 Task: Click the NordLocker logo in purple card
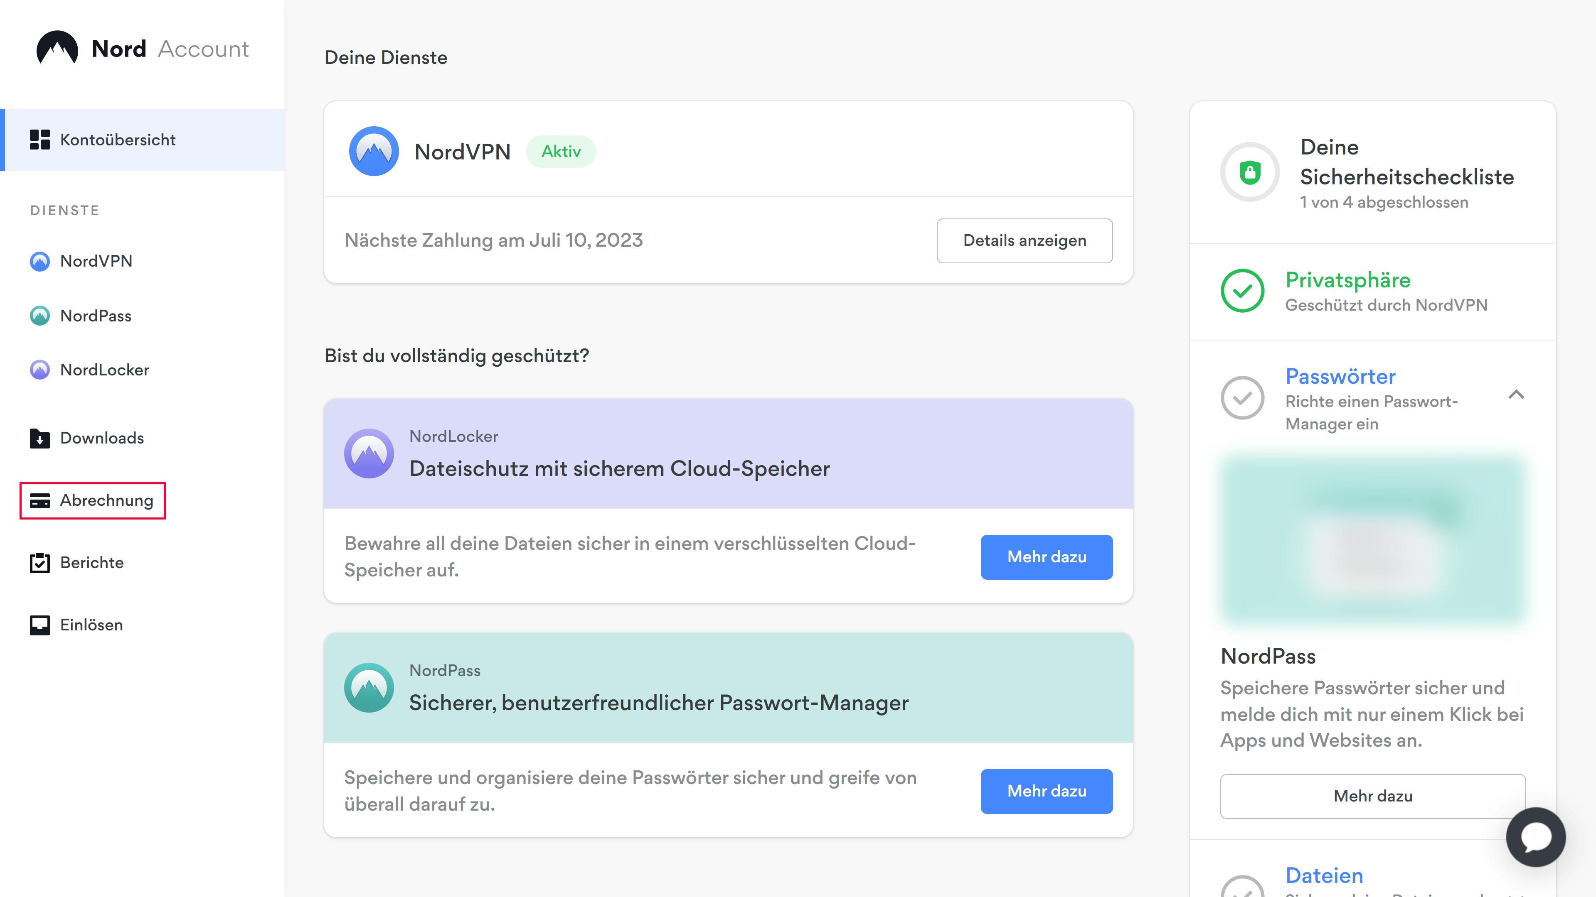point(369,453)
